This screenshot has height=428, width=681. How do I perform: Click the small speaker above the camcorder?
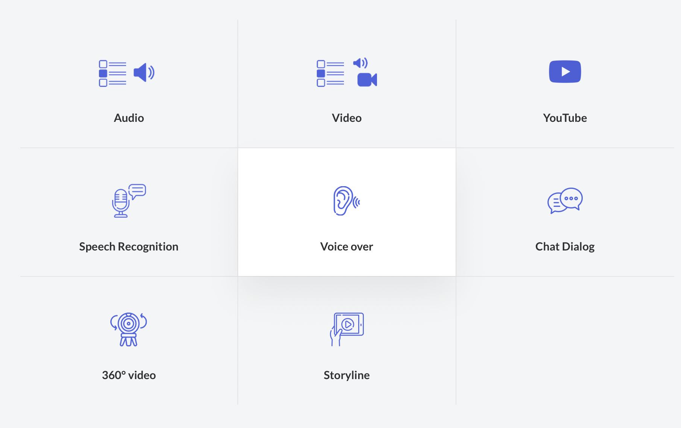pyautogui.click(x=360, y=63)
